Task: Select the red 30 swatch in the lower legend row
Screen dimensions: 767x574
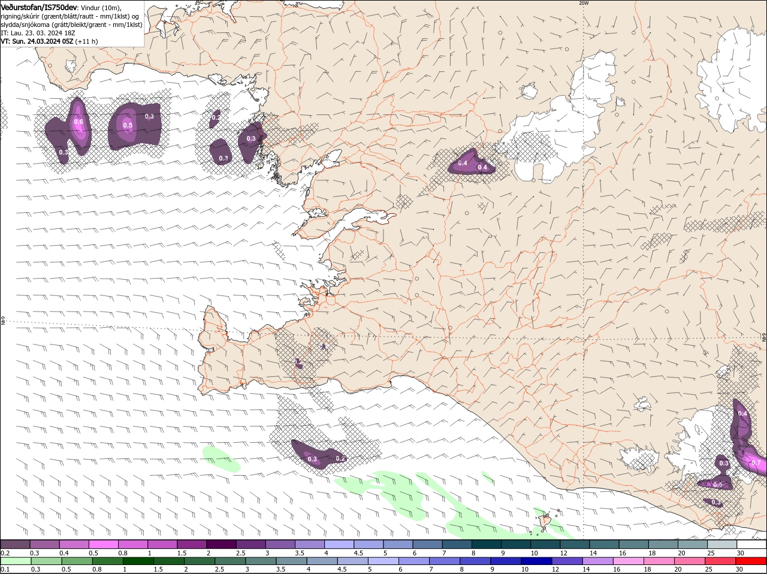Action: coord(751,561)
